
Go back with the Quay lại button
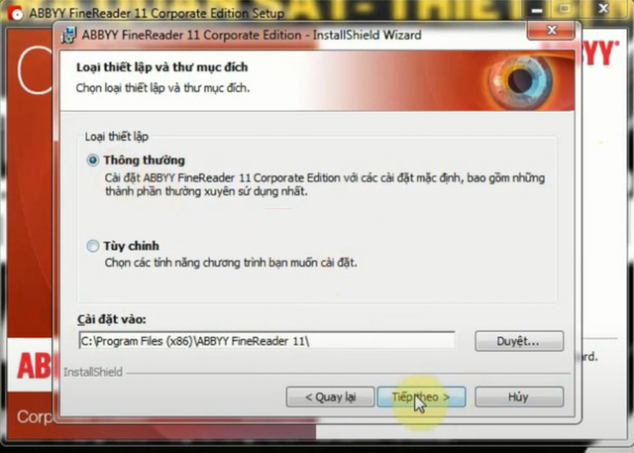[x=328, y=396]
